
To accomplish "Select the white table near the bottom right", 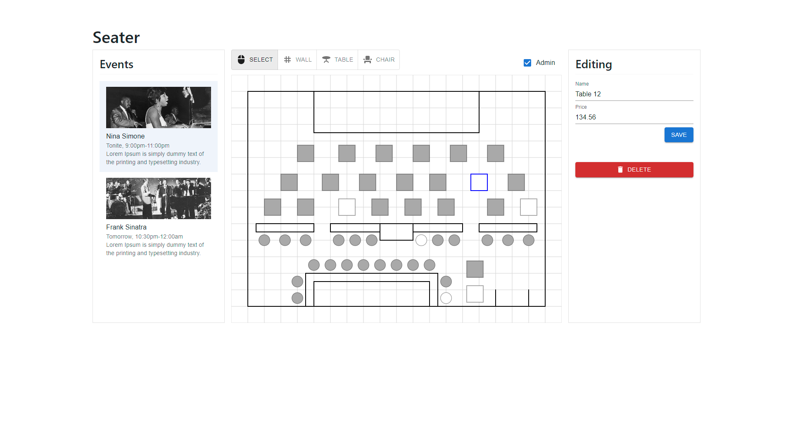I will tap(475, 294).
